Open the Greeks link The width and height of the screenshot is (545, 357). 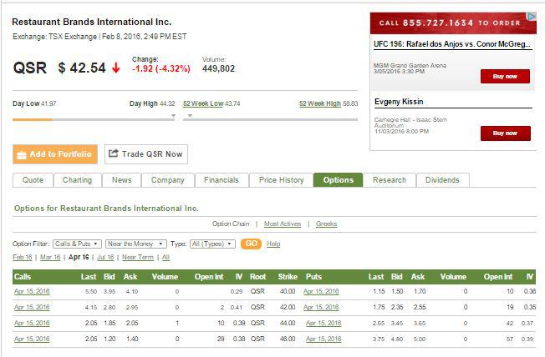[326, 224]
